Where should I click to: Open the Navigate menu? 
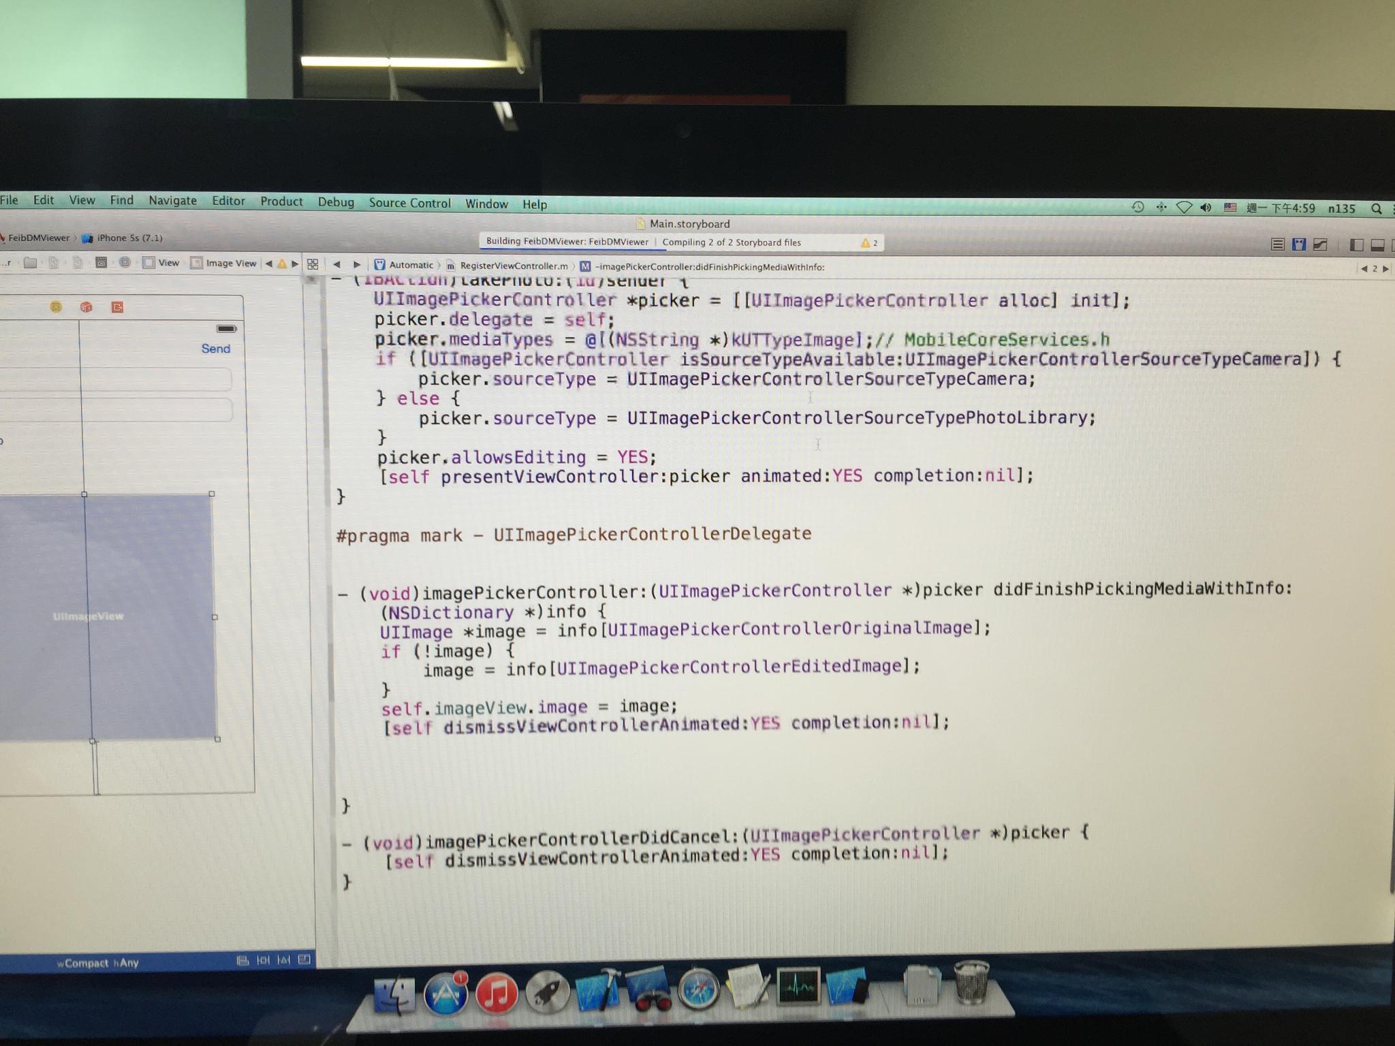click(x=172, y=200)
